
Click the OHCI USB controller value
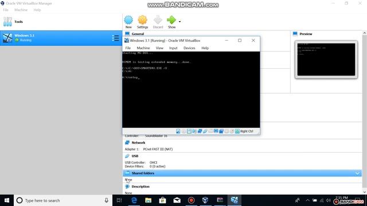tap(153, 163)
